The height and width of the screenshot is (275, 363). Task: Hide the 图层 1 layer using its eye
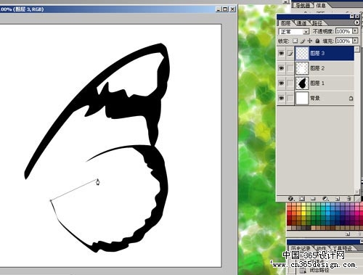click(281, 83)
